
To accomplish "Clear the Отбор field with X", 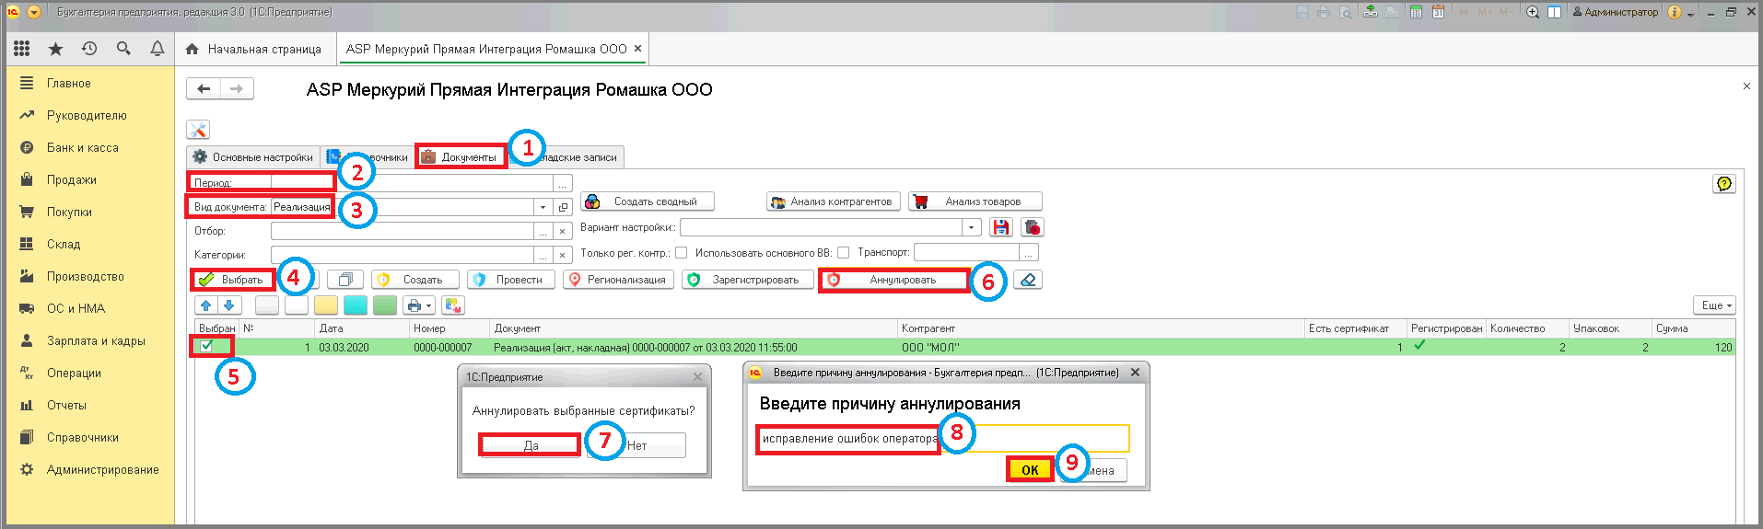I will pyautogui.click(x=563, y=231).
